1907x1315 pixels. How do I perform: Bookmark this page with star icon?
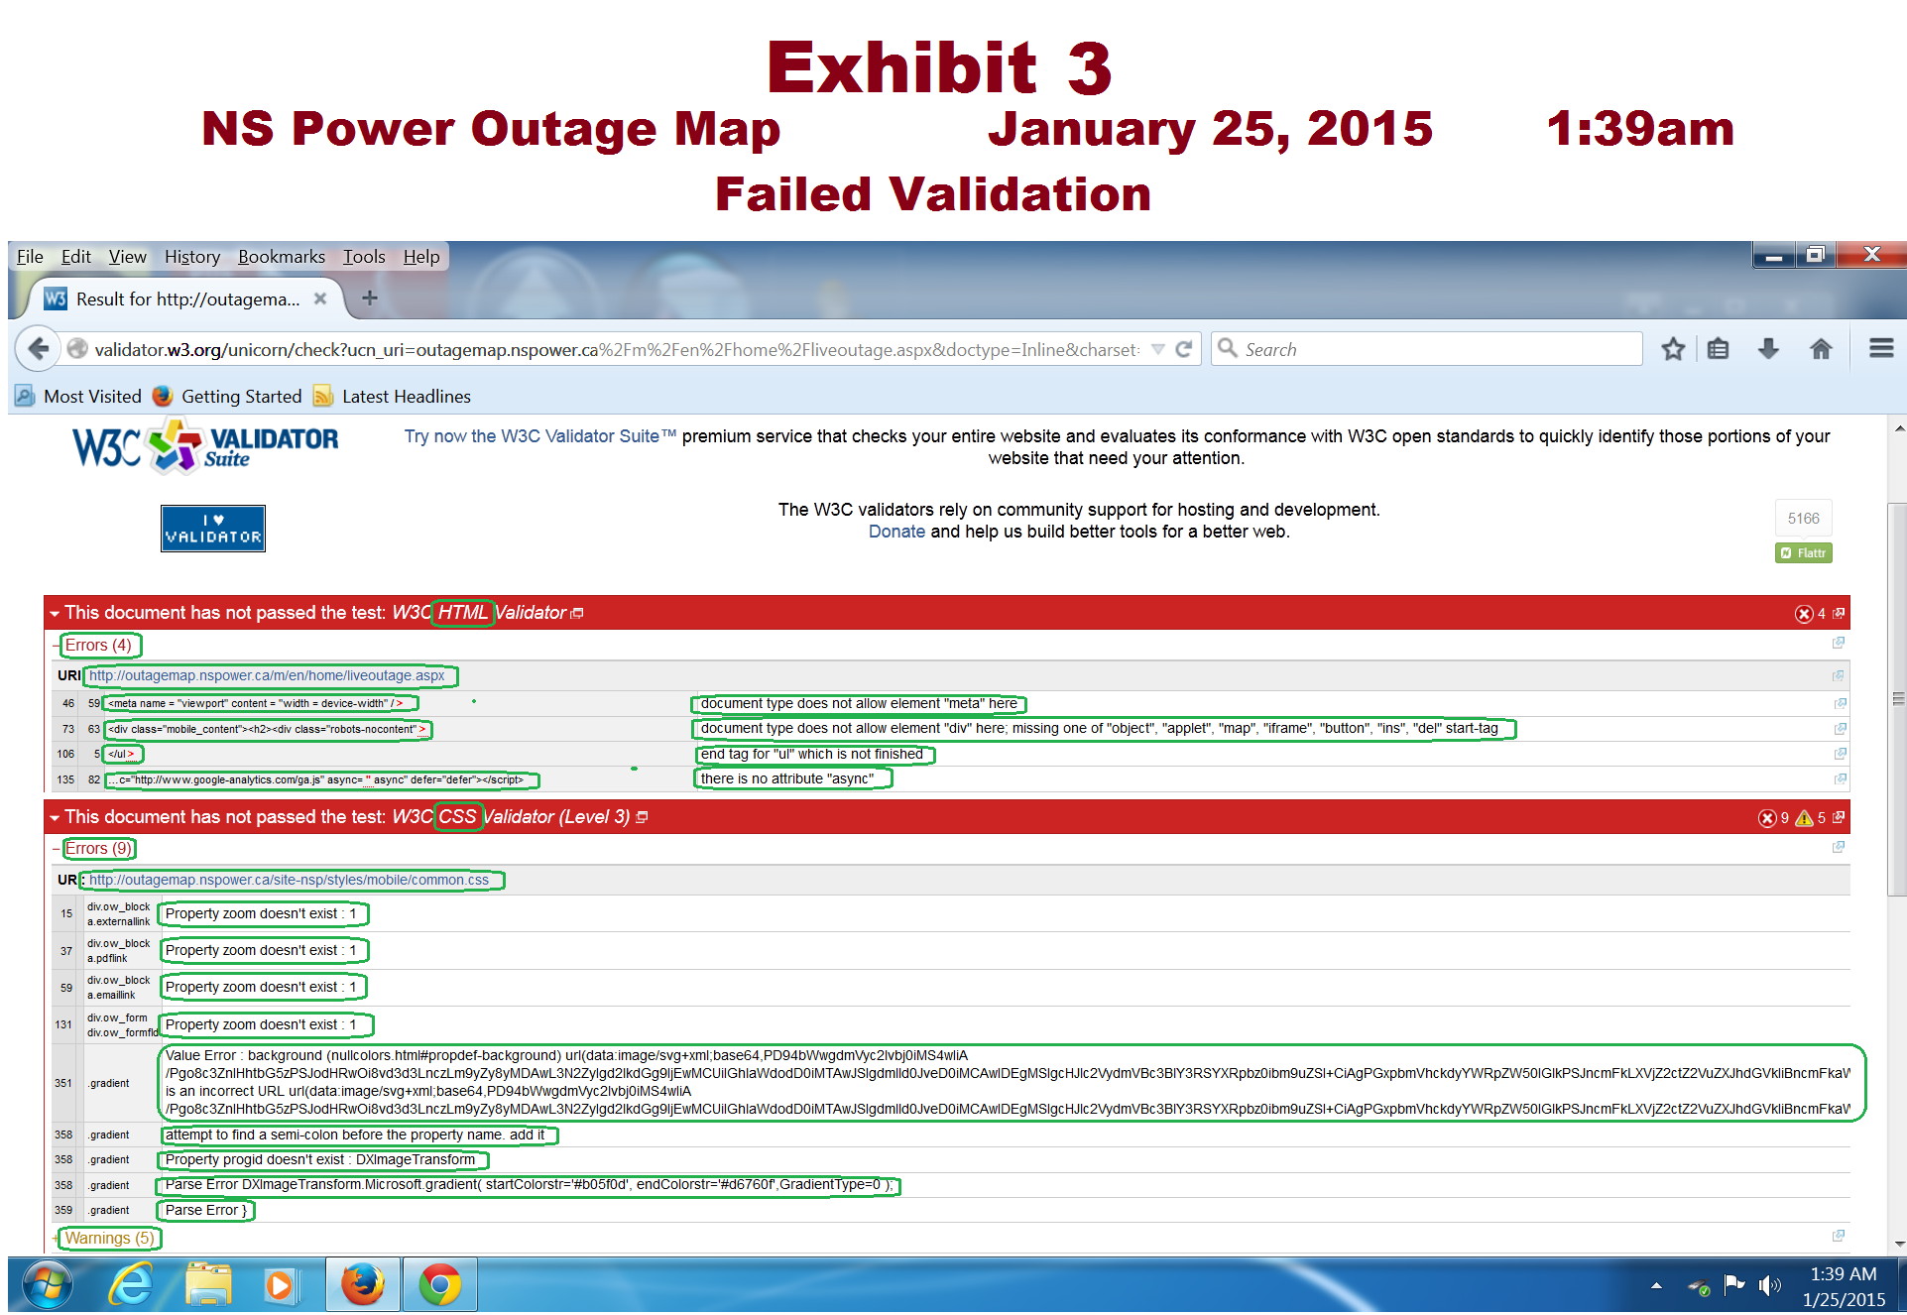coord(1673,349)
